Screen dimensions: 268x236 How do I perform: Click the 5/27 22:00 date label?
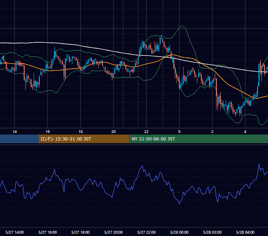(x=147, y=232)
